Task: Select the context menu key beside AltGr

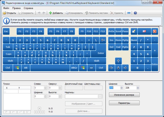Action: click(91, 68)
